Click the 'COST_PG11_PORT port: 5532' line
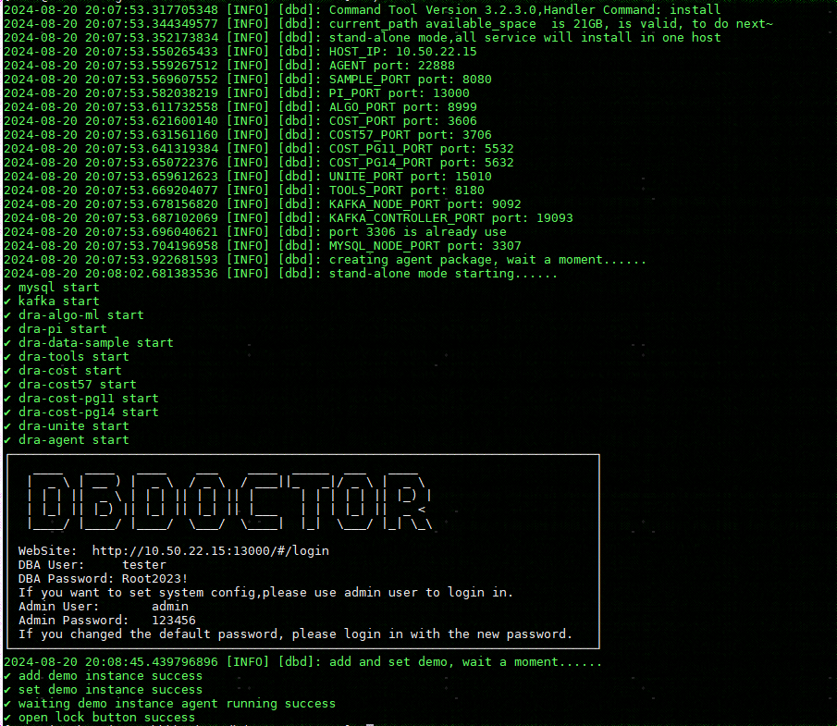837x726 pixels. tap(421, 149)
